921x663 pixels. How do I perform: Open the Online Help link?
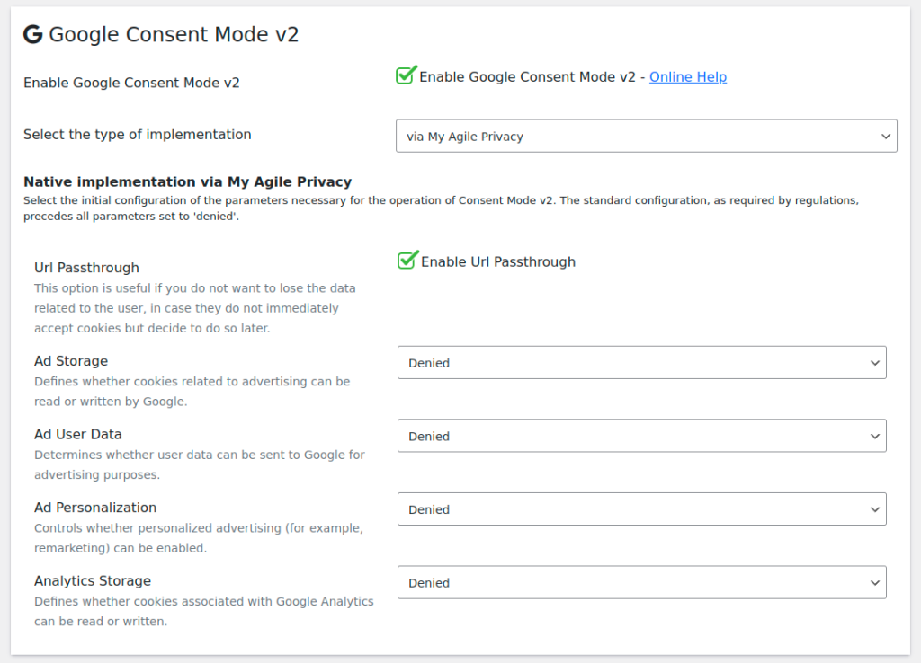(687, 77)
